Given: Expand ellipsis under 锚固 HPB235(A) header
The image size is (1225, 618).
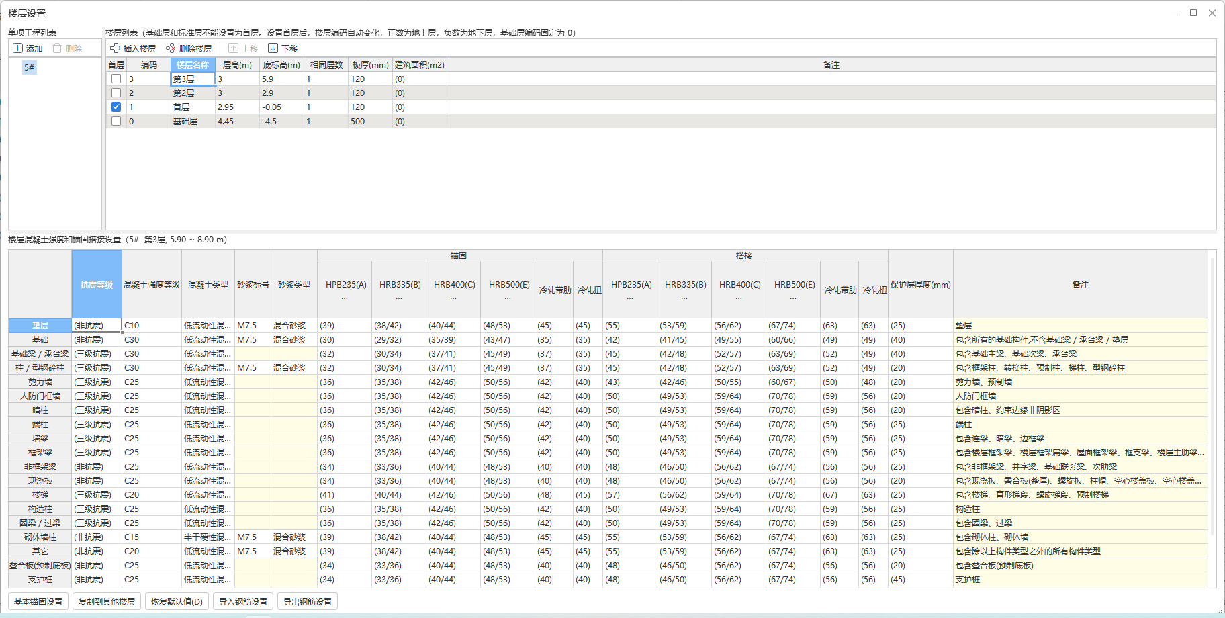Looking at the screenshot, I should pyautogui.click(x=345, y=297).
